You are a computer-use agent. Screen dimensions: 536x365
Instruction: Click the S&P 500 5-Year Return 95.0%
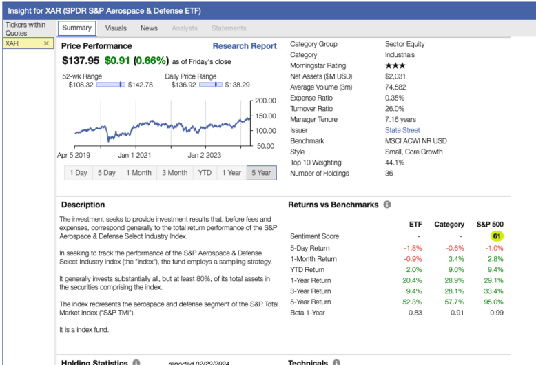pyautogui.click(x=493, y=302)
